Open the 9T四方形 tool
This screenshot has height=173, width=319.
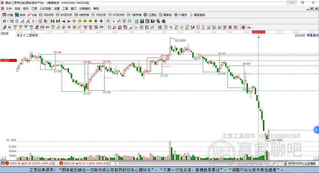117,15
